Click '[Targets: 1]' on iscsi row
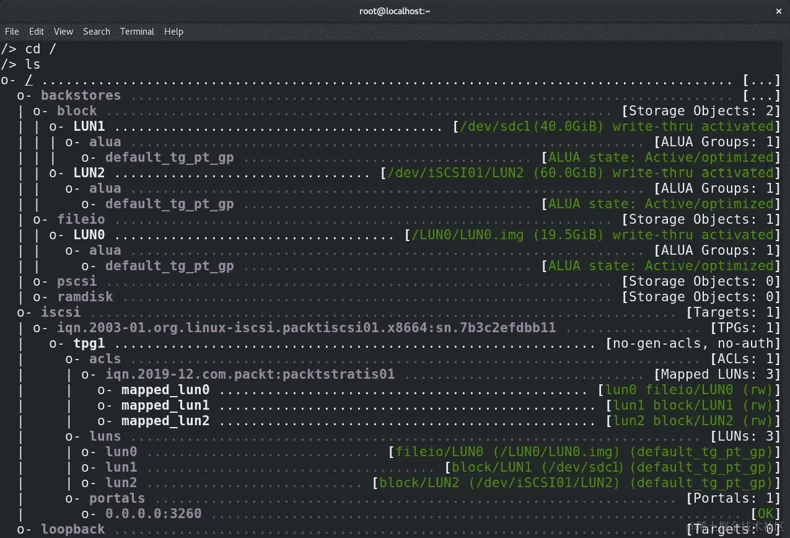Screen dimensions: 790x538 pyautogui.click(x=732, y=312)
